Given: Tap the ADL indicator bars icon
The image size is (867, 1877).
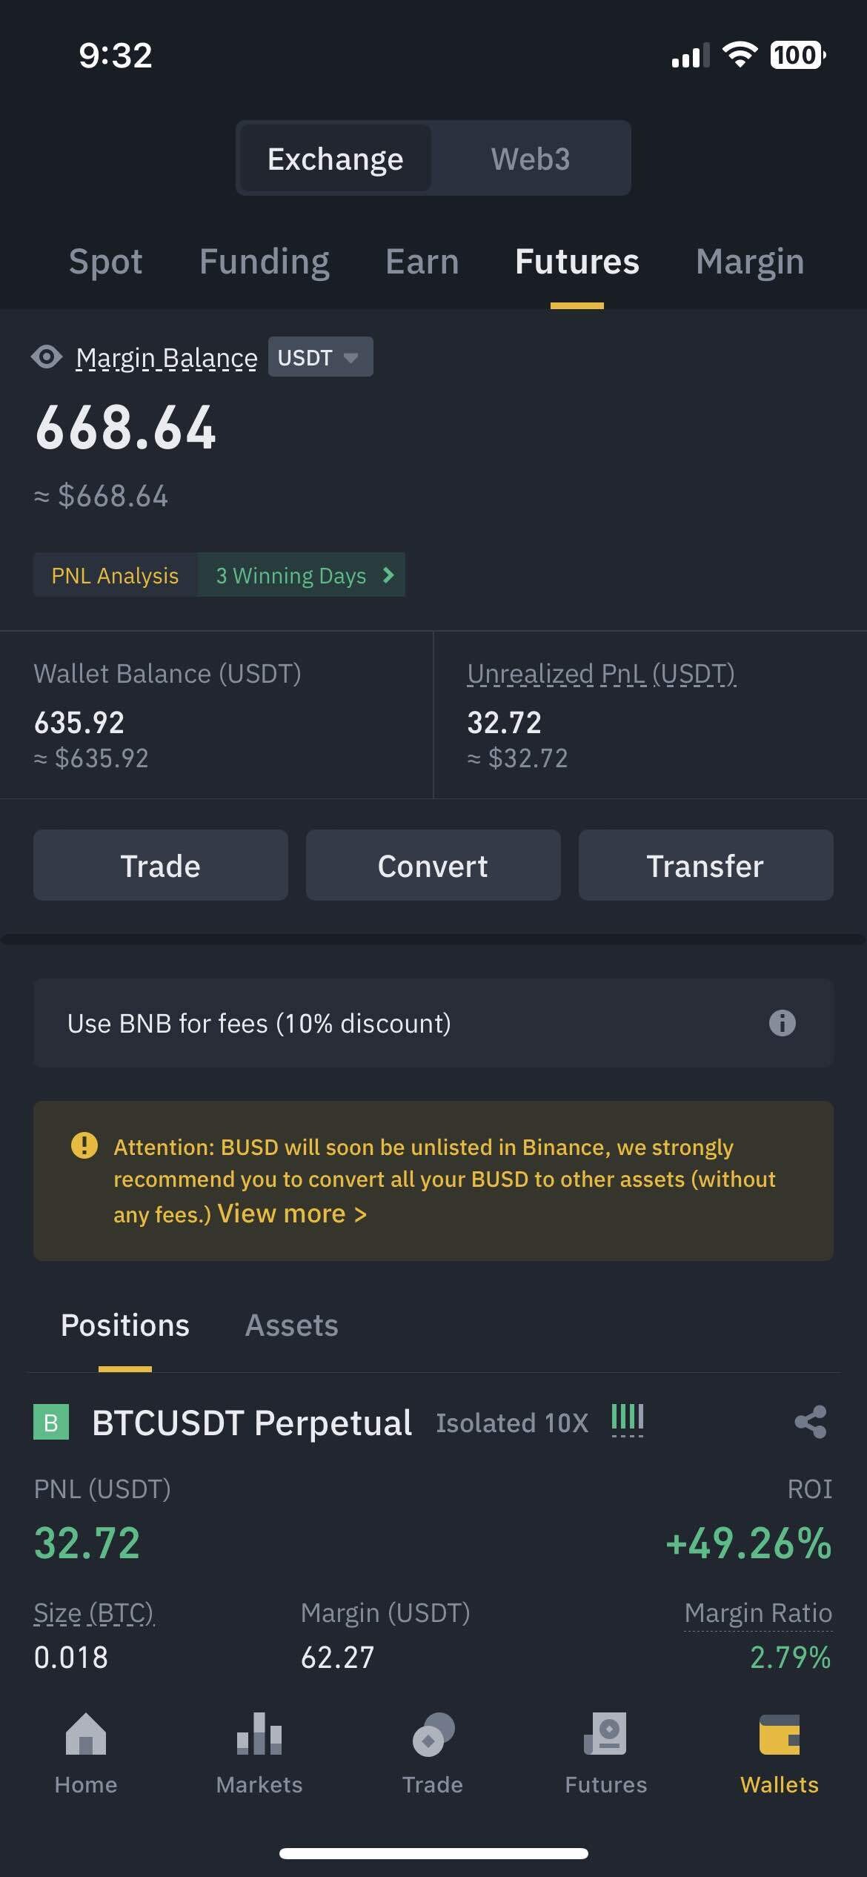Looking at the screenshot, I should (627, 1420).
